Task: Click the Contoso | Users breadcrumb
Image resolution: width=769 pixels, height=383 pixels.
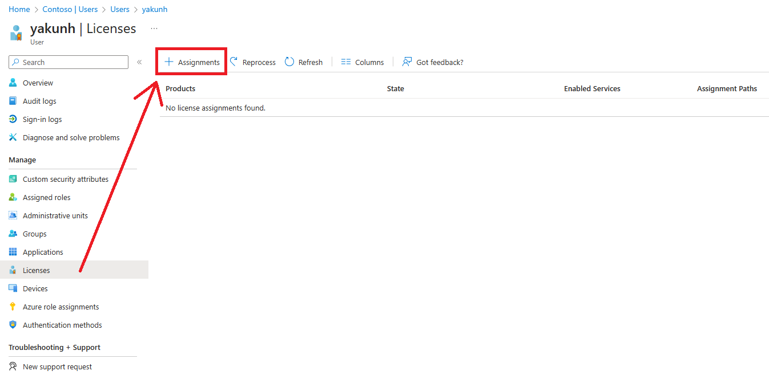Action: point(70,9)
